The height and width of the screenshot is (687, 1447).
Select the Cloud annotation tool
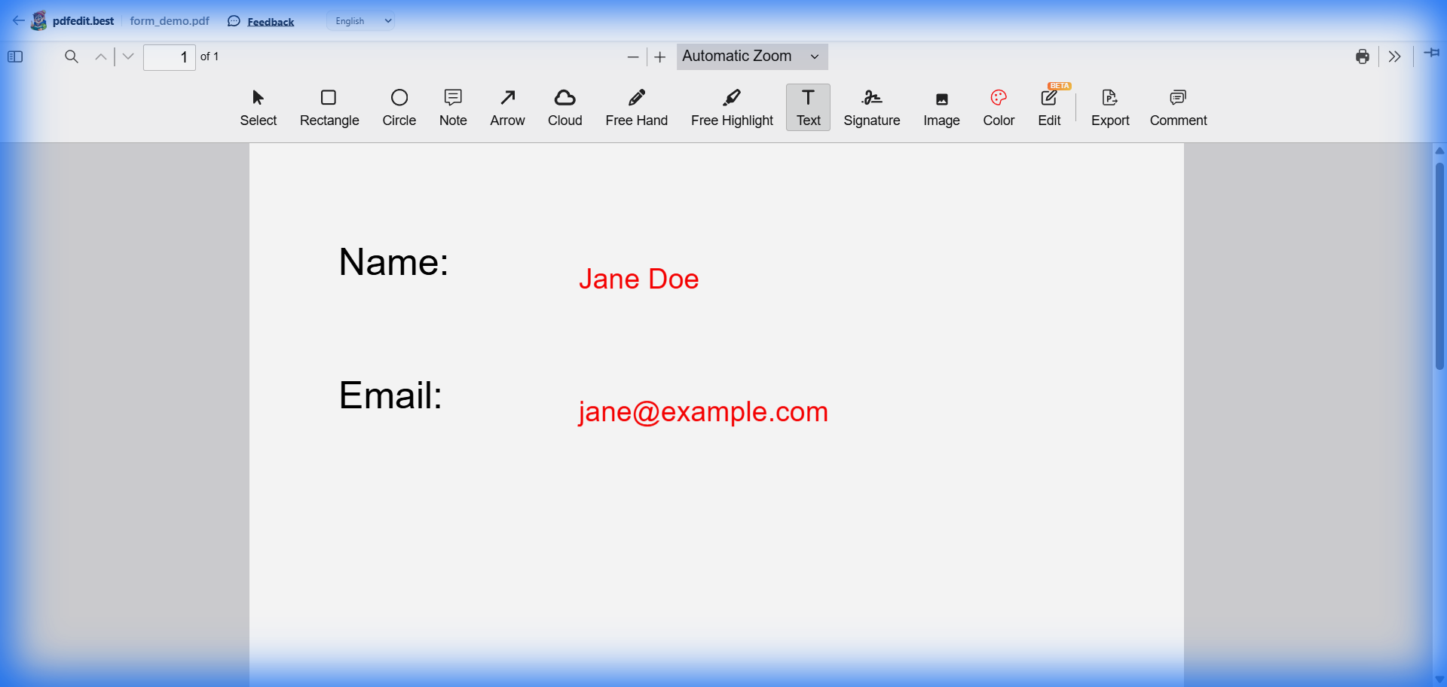point(564,107)
